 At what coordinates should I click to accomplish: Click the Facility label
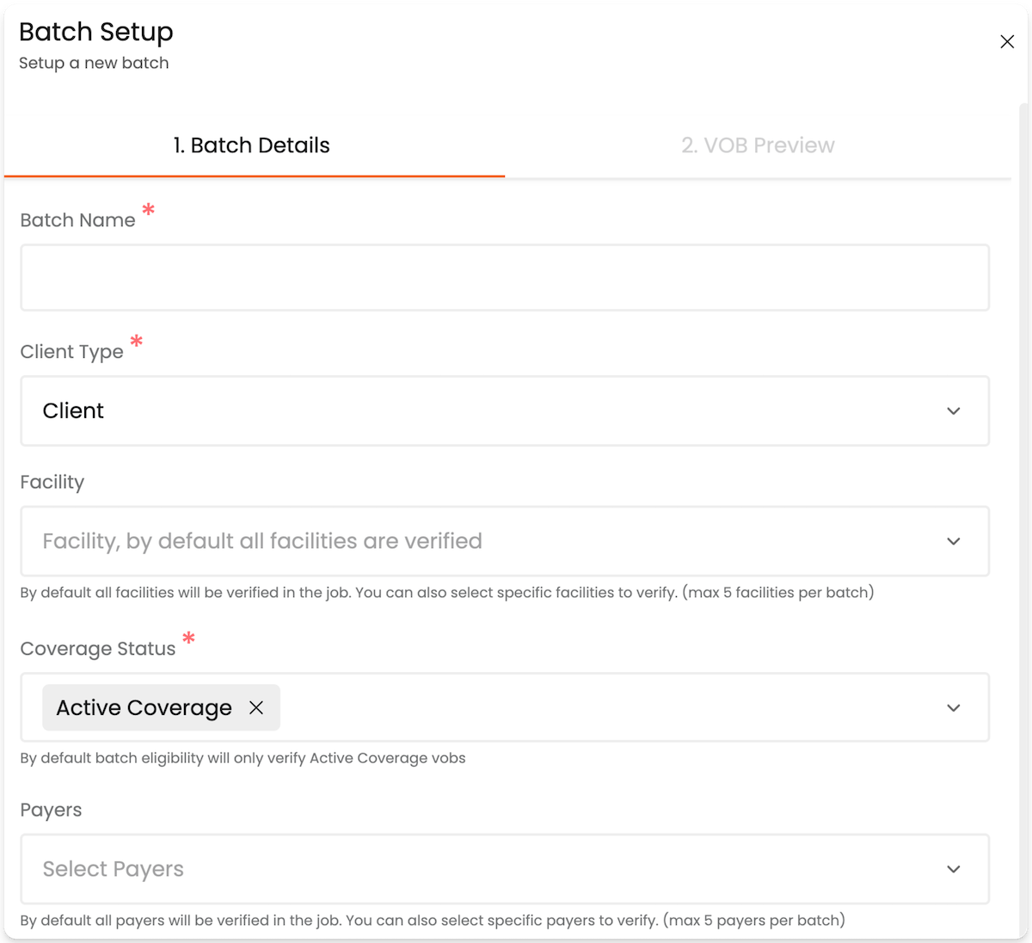(x=52, y=482)
